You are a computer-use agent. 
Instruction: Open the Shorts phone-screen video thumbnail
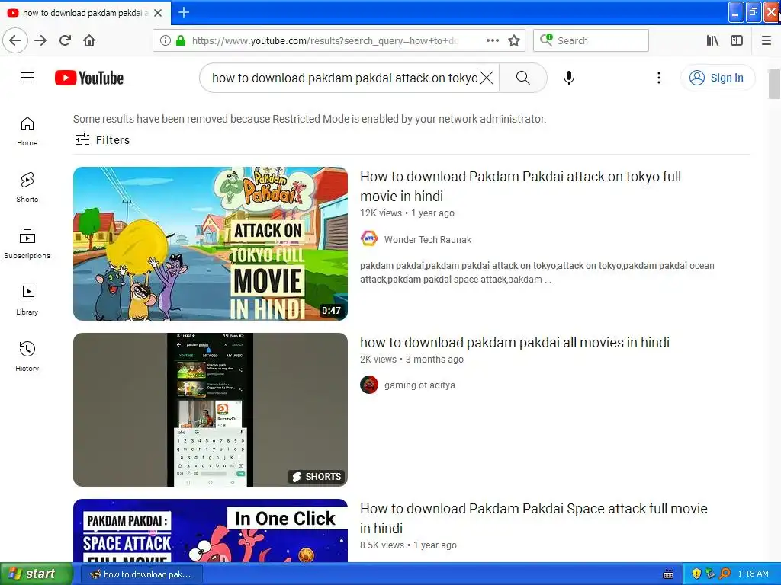(211, 409)
